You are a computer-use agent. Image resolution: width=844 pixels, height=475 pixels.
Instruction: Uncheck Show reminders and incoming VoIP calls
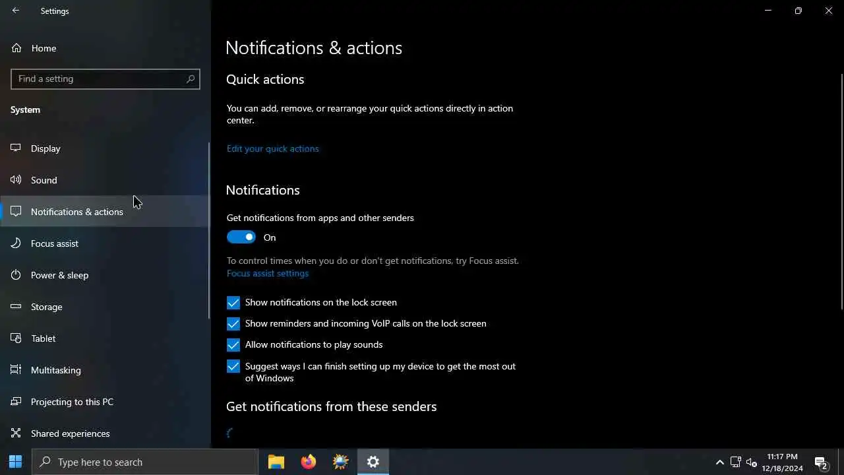[x=233, y=324]
